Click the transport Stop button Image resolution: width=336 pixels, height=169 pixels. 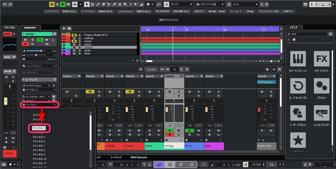click(x=170, y=164)
